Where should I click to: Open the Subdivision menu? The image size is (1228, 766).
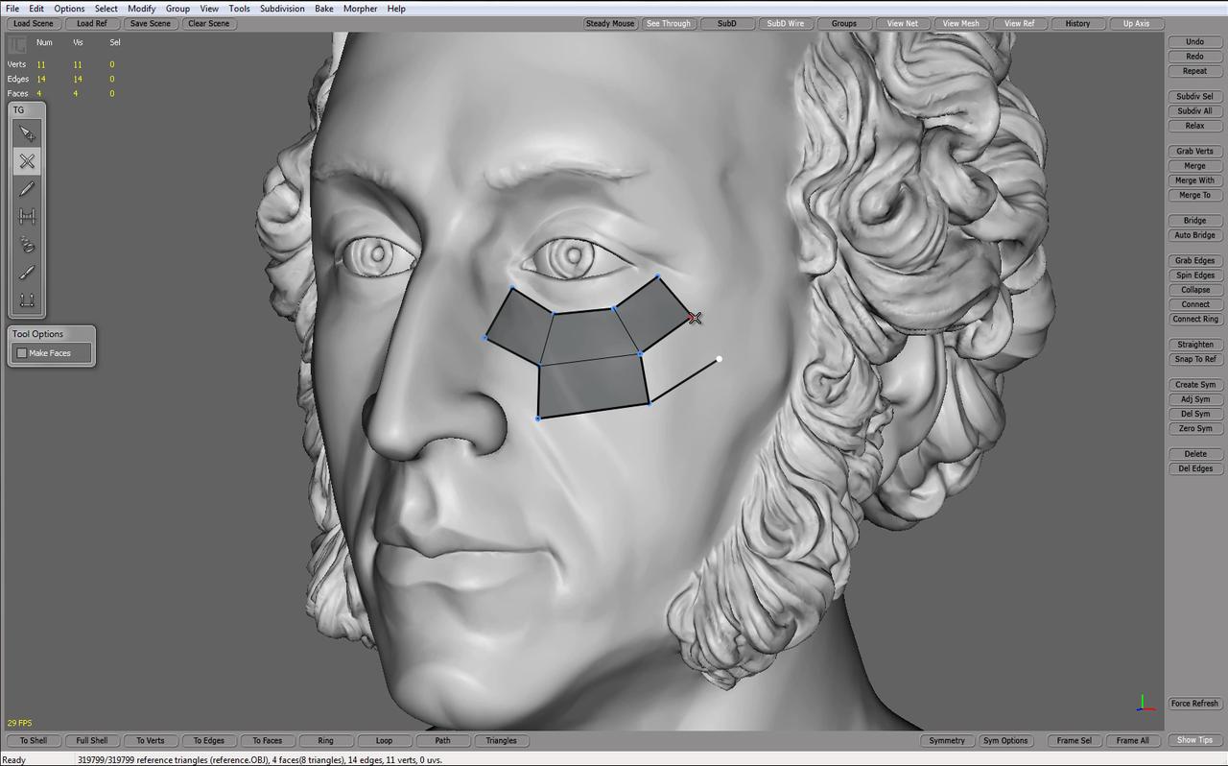coord(282,9)
